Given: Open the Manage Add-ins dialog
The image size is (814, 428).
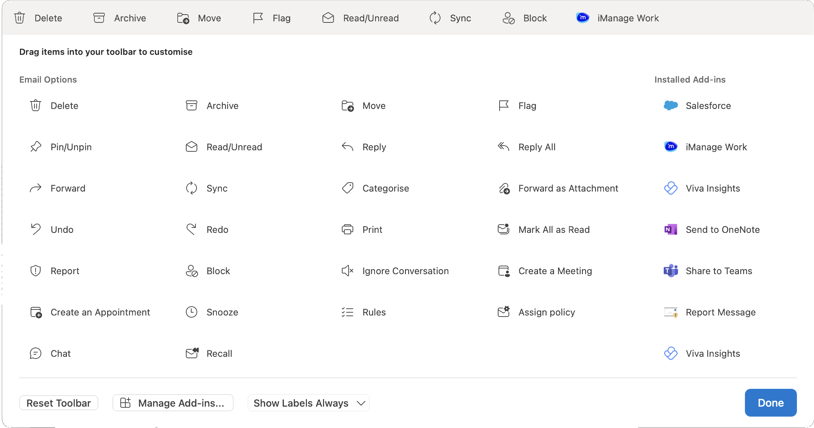Looking at the screenshot, I should 173,403.
